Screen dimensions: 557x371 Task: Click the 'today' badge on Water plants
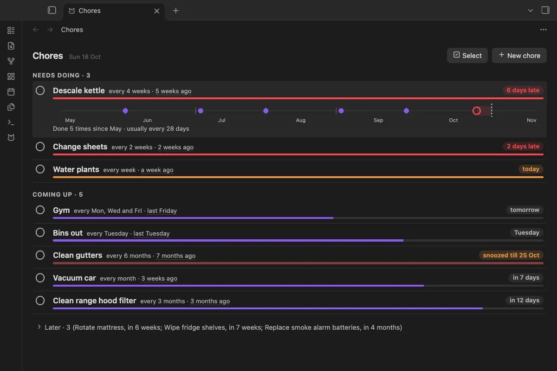tap(531, 169)
